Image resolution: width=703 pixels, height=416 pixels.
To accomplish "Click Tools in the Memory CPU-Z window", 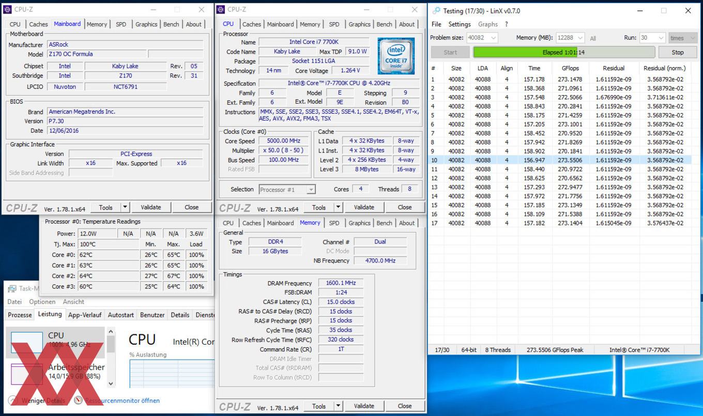I will [319, 406].
